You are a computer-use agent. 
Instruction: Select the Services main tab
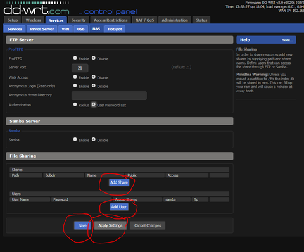pos(56,20)
